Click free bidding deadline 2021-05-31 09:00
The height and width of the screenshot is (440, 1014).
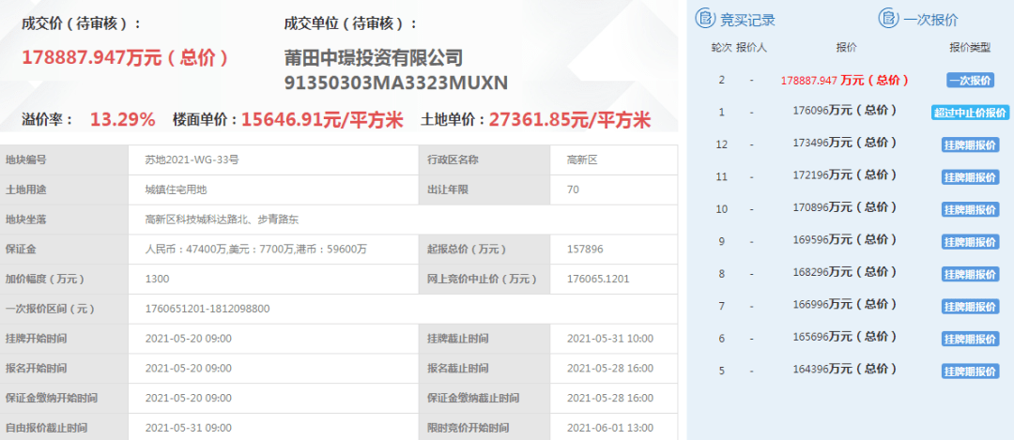click(189, 428)
